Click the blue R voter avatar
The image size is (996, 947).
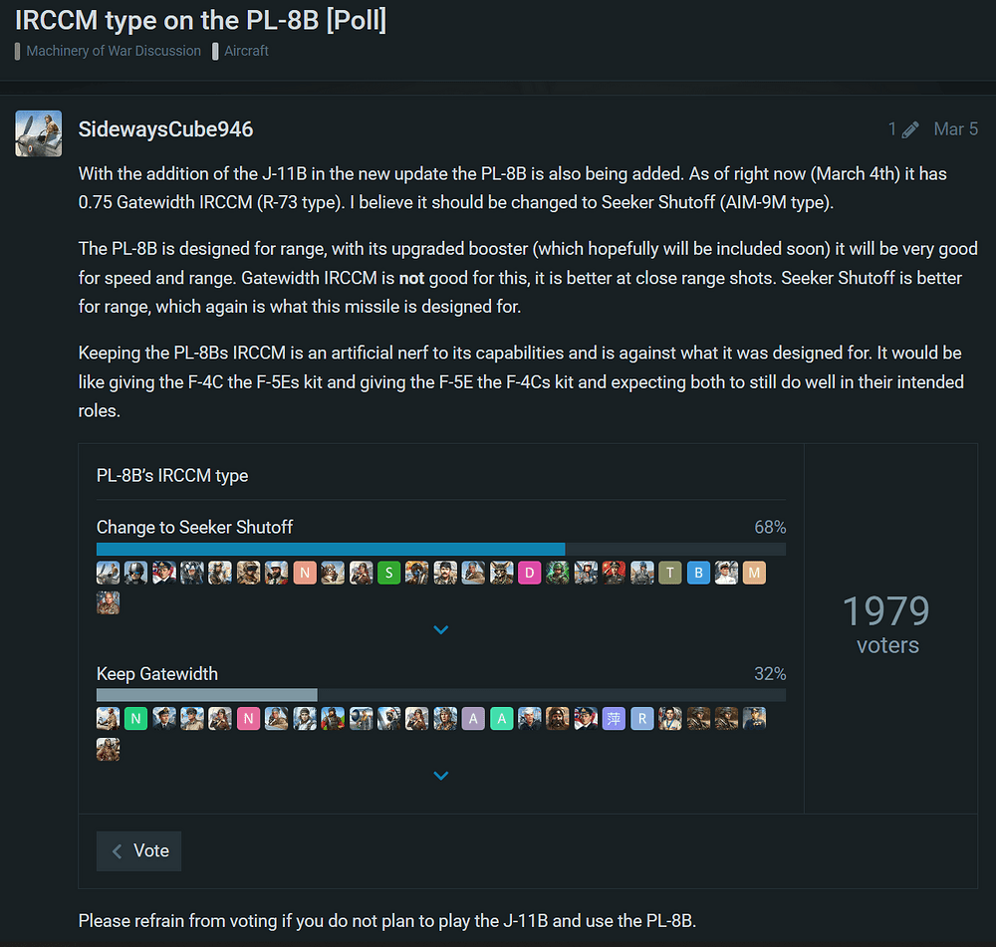click(642, 719)
